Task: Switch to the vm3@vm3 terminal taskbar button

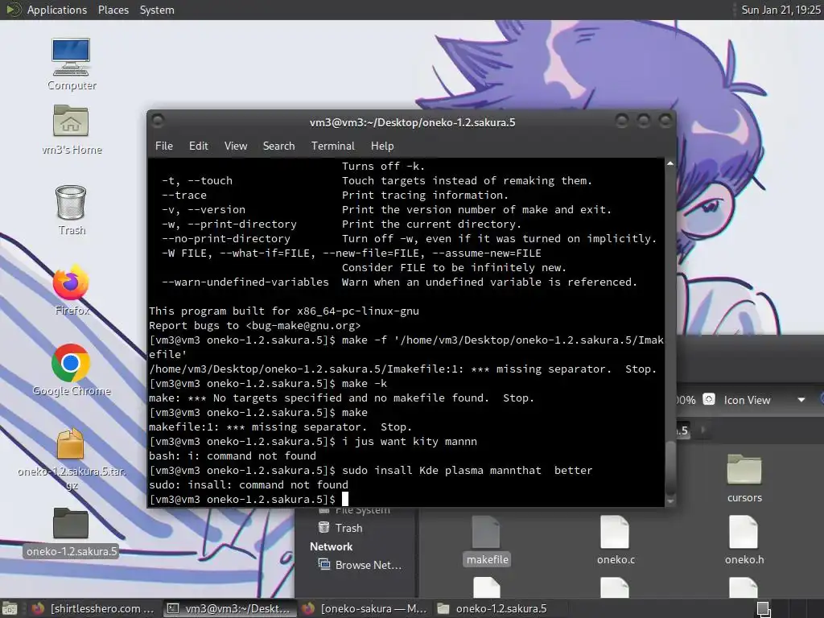Action: (229, 608)
